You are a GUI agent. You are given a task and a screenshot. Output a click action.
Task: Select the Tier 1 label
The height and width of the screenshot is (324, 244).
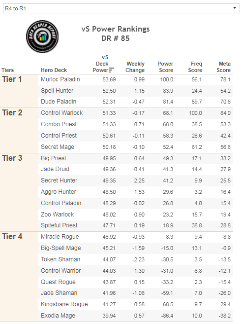pyautogui.click(x=12, y=79)
